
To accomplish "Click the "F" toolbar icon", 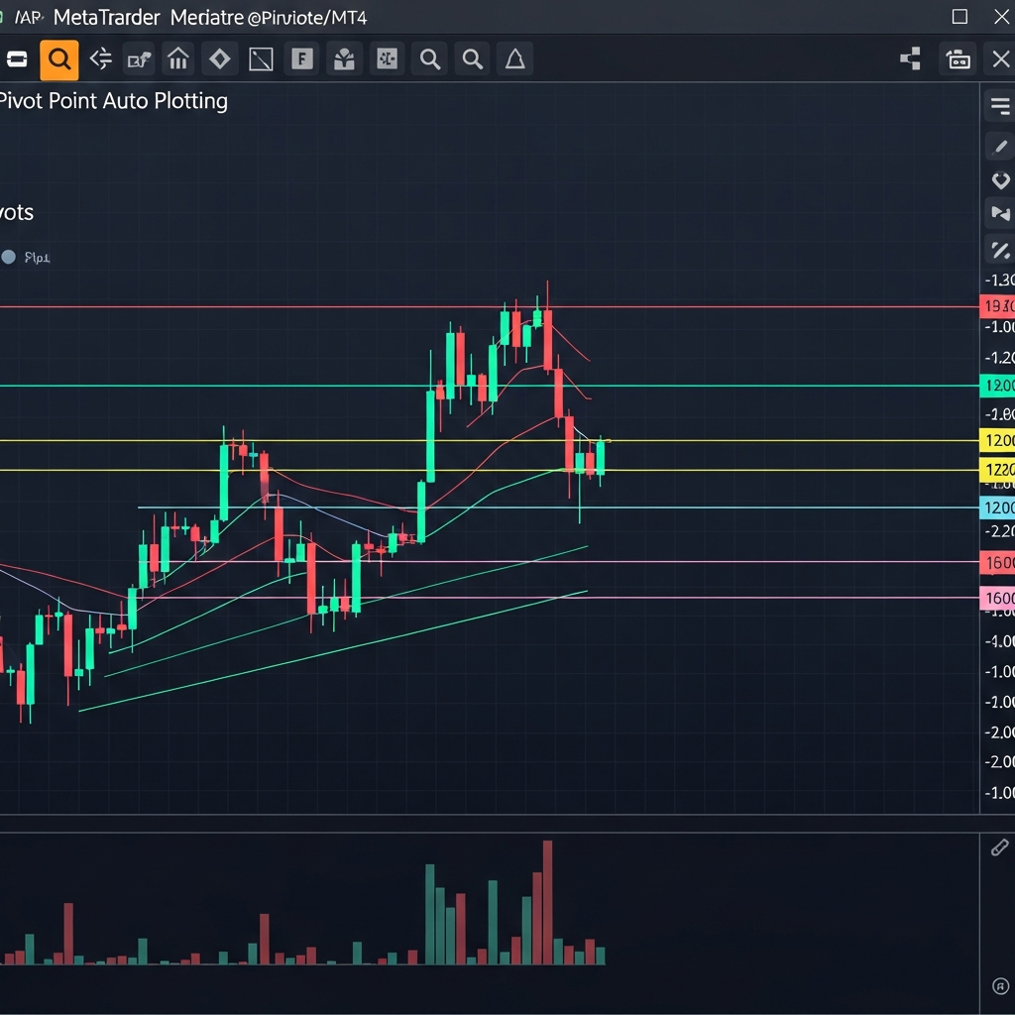I will (x=302, y=60).
